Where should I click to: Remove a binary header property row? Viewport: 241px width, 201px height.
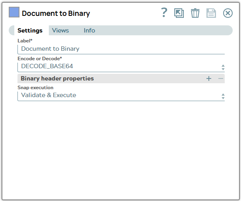point(221,78)
